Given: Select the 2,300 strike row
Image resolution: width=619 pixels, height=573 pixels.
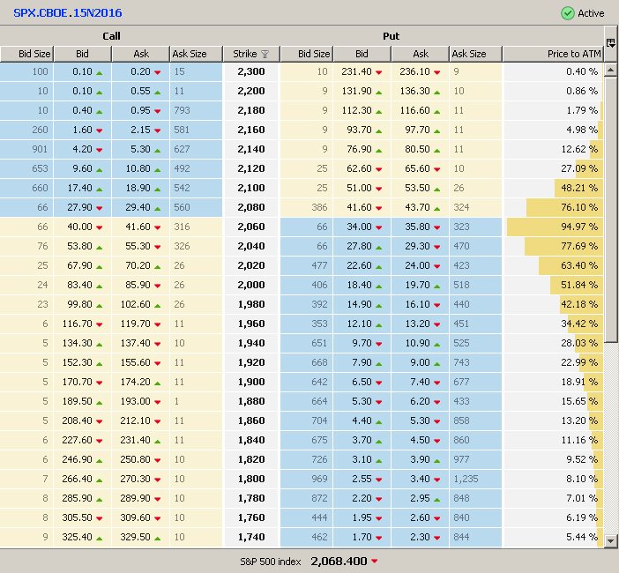Looking at the screenshot, I should pyautogui.click(x=302, y=71).
